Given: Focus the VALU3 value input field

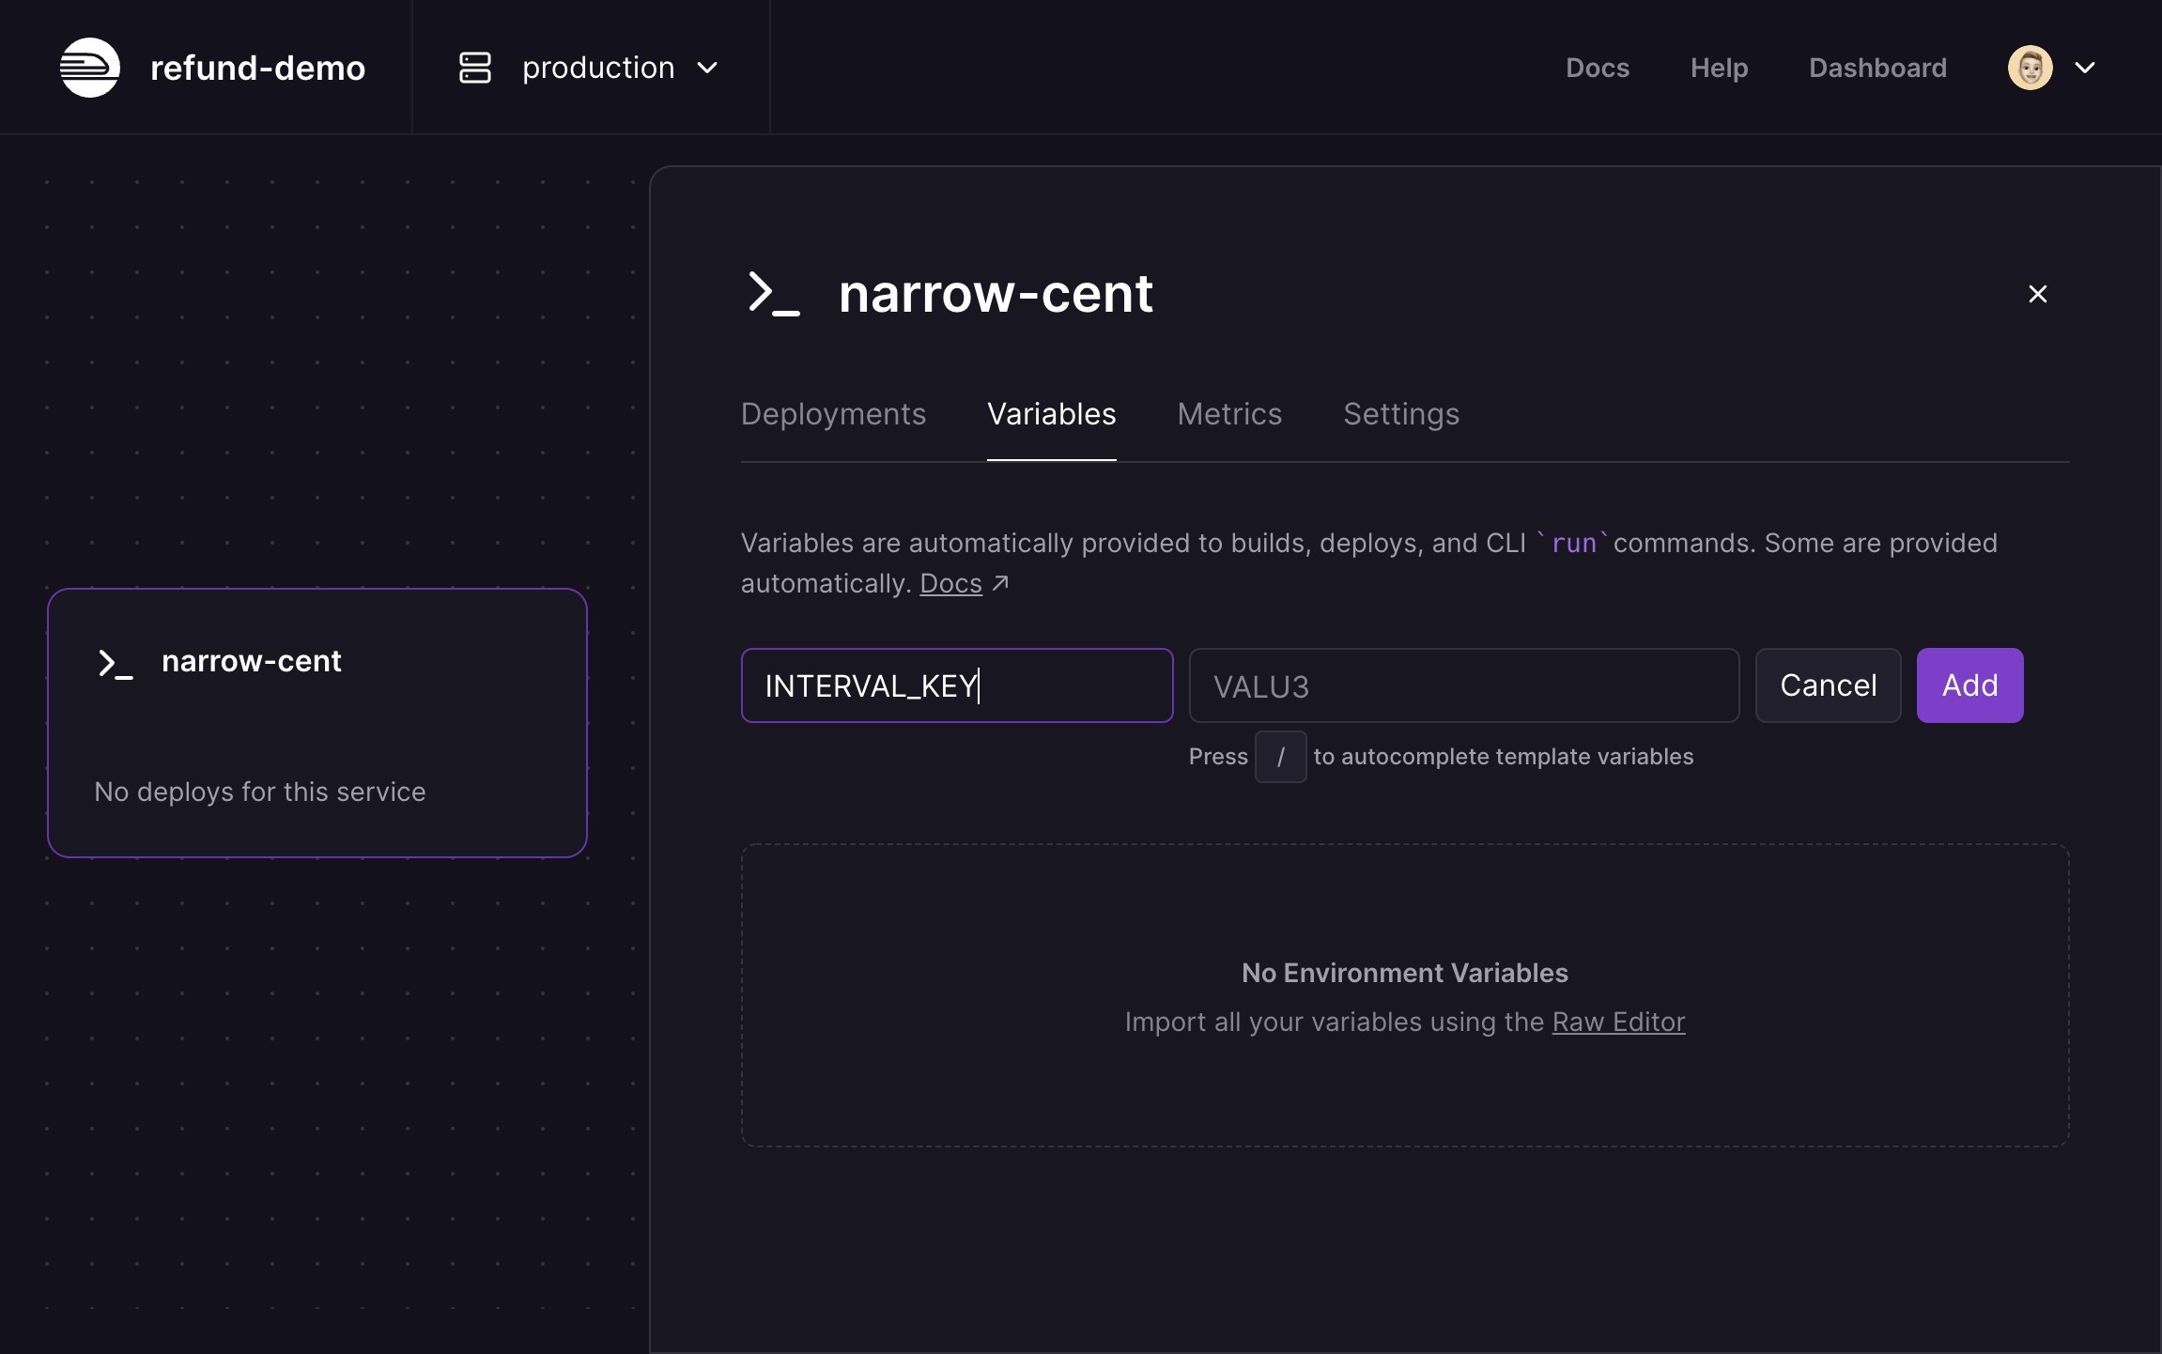Looking at the screenshot, I should [1463, 685].
